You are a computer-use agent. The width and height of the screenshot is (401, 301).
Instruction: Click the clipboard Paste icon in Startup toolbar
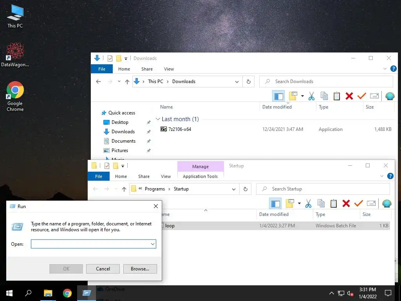[334, 204]
